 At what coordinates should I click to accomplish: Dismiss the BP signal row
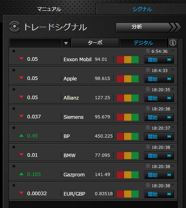(x=173, y=127)
